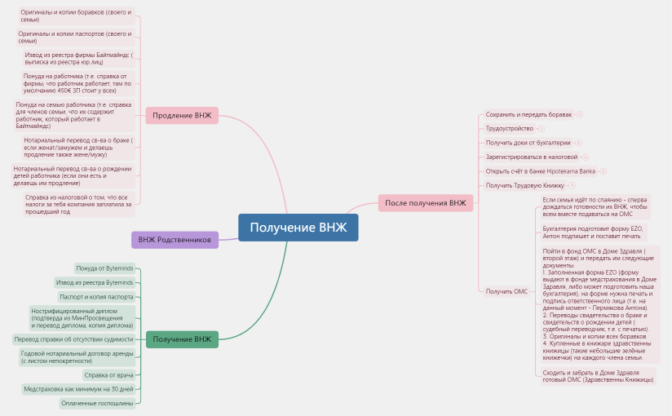Select the 'Медстраховка как минимум на 30 дней' node
This screenshot has height=416, width=672.
[78, 389]
